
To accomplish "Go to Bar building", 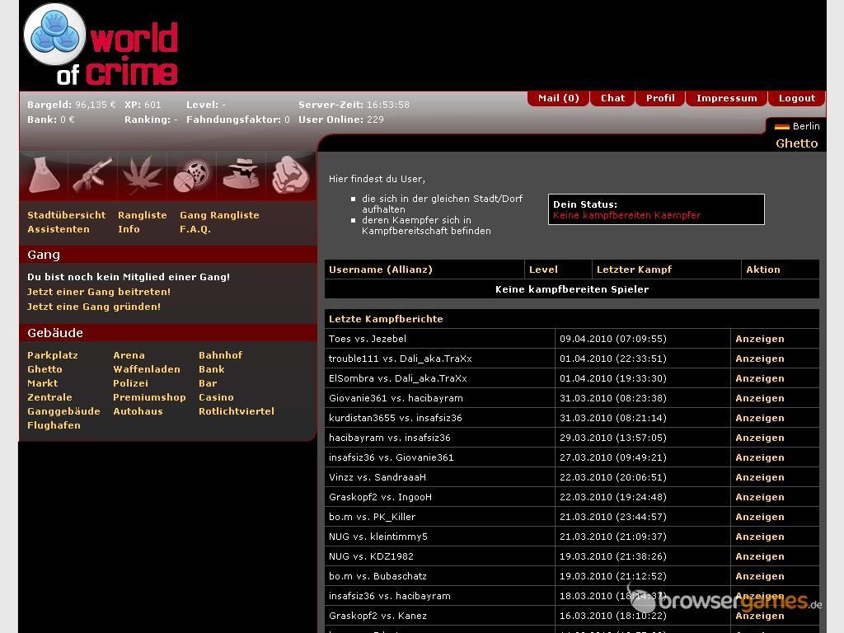I will point(208,383).
